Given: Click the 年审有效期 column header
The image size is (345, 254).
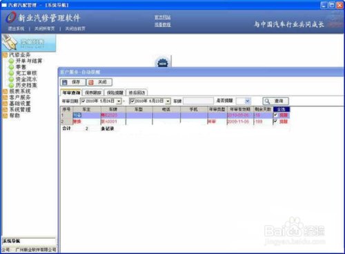Looking at the screenshot, I should pos(240,109).
